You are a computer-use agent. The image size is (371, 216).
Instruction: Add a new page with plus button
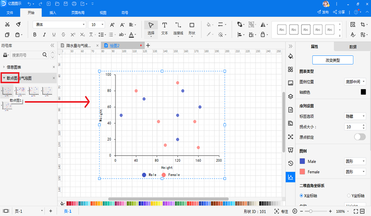coord(51,211)
